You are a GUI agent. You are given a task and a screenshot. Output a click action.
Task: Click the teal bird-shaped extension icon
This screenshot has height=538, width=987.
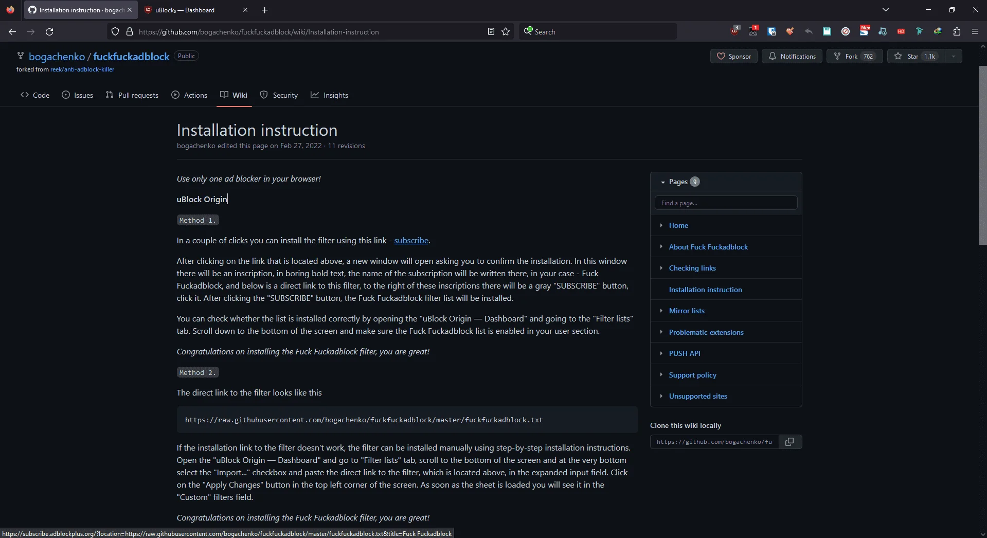point(920,31)
